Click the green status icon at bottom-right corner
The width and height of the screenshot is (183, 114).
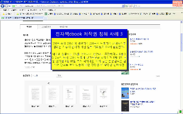[180, 111]
